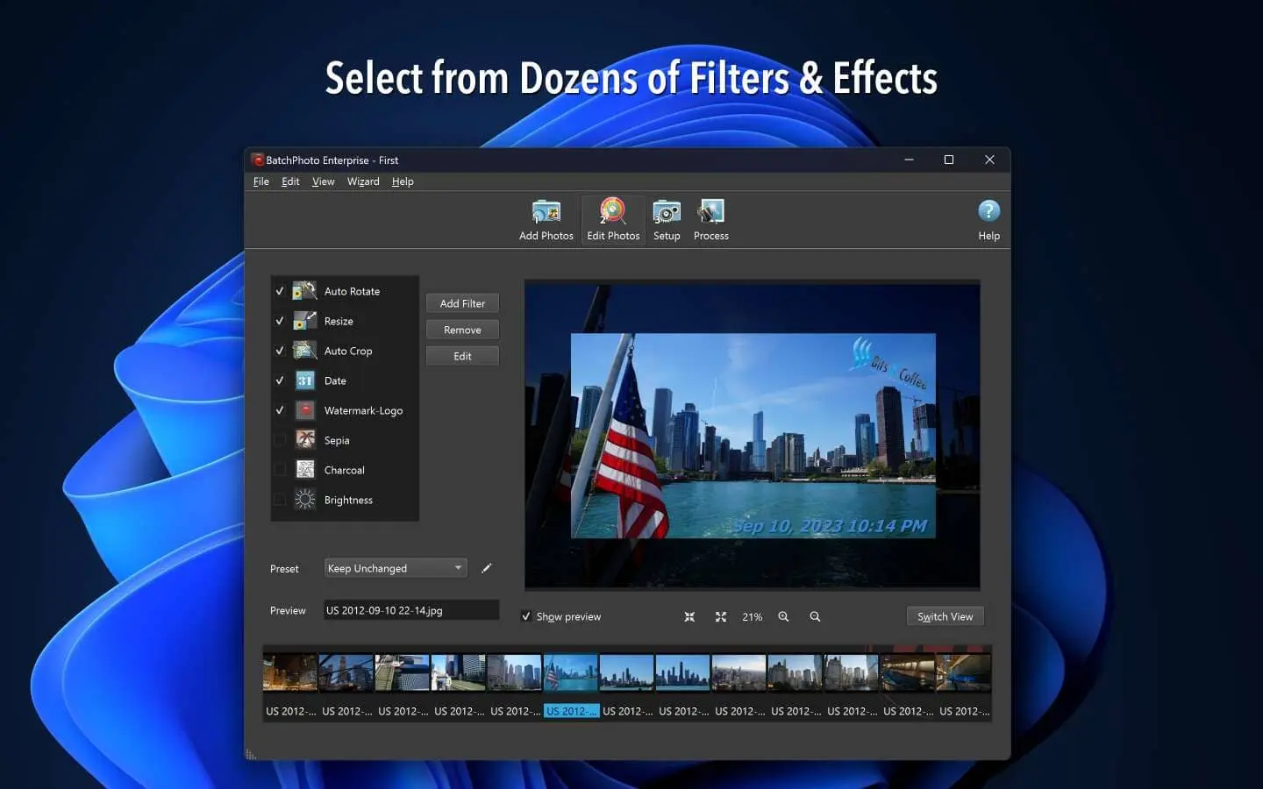This screenshot has height=789, width=1263.
Task: Click the Remove button
Action: (462, 330)
